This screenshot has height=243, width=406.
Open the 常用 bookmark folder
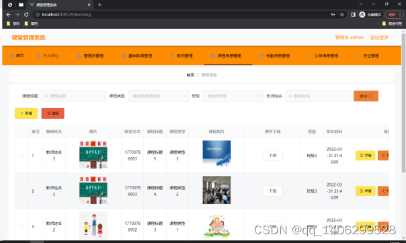tap(31, 23)
